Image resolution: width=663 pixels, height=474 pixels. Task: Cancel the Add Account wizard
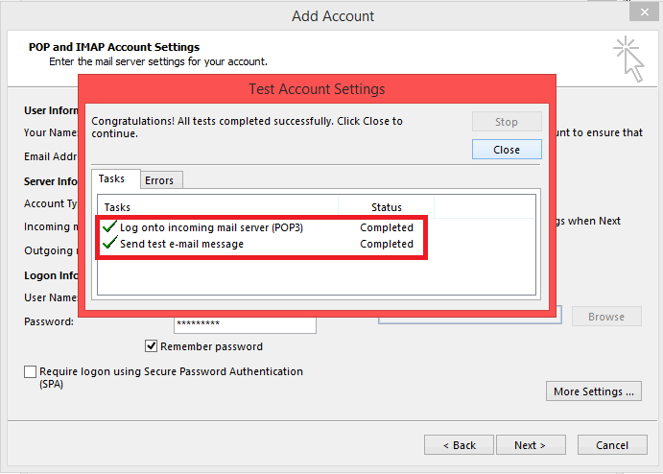coord(612,445)
